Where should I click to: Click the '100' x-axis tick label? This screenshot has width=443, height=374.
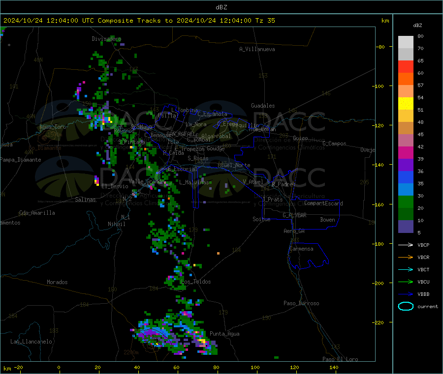point(255,367)
